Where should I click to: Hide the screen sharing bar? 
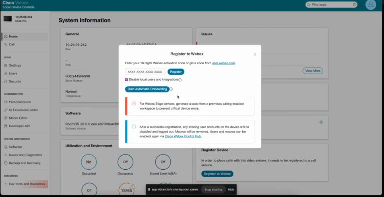pos(231,189)
